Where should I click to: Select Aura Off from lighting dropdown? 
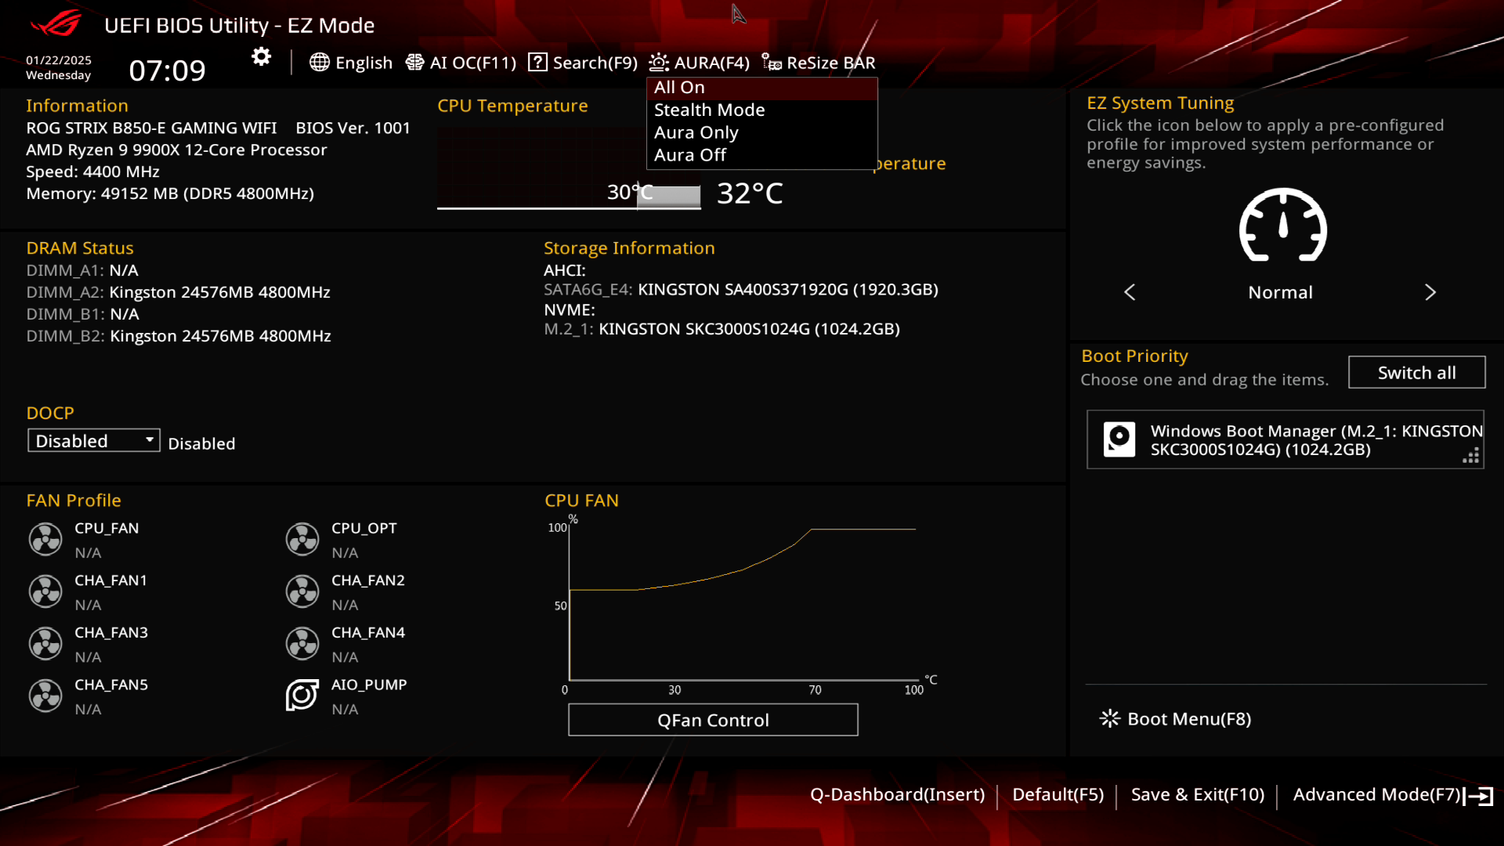(x=690, y=154)
